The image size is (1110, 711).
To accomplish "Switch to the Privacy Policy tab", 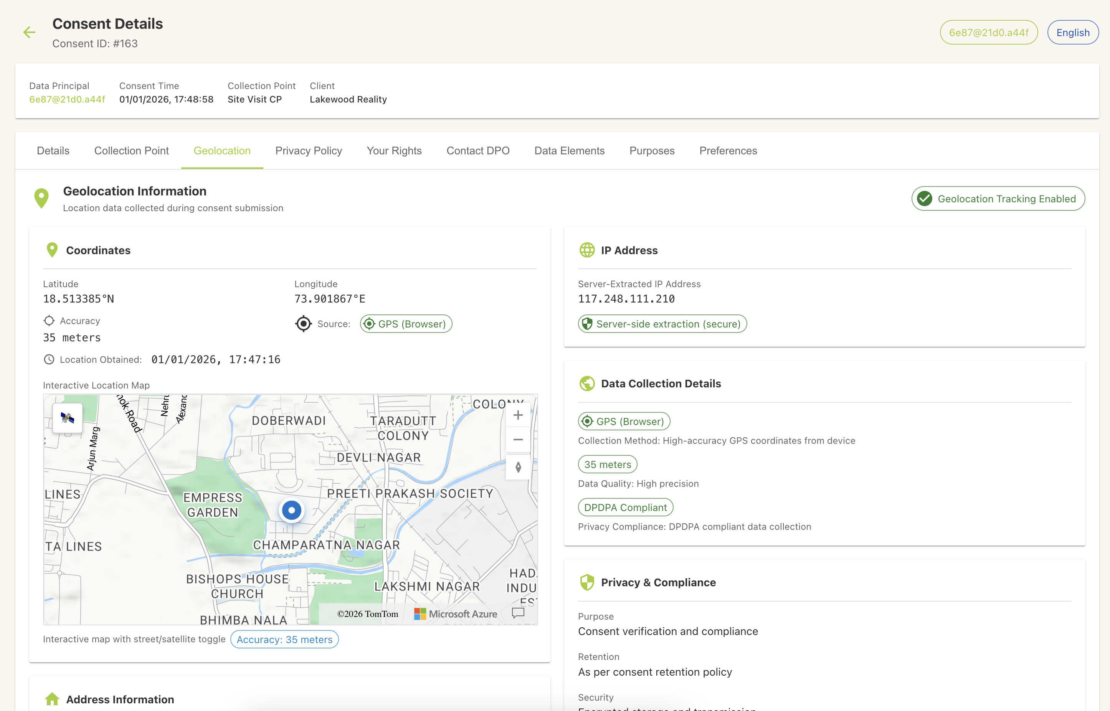I will coord(308,150).
